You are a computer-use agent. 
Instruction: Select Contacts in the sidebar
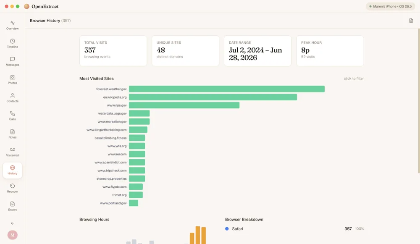pos(12,97)
